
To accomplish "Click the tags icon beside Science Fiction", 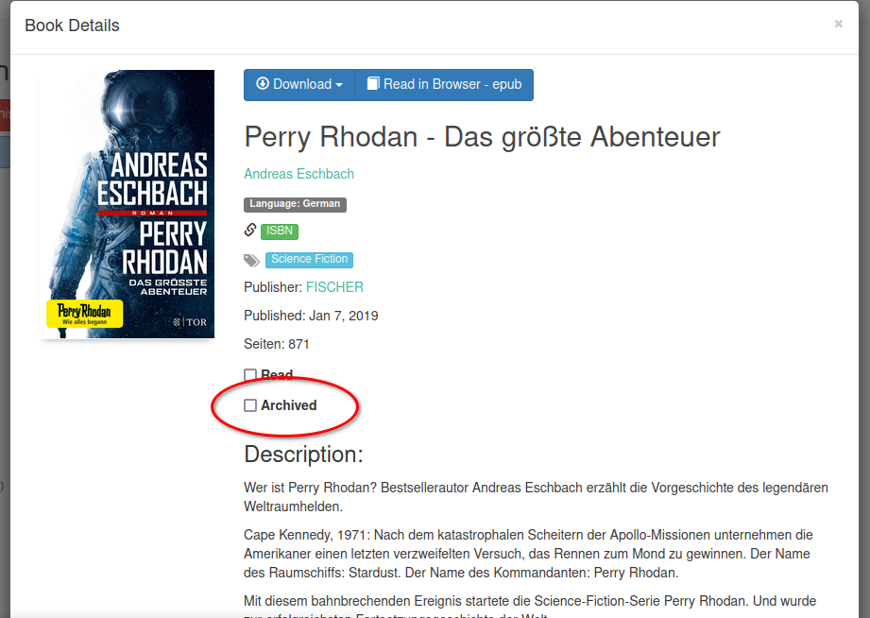I will point(251,260).
